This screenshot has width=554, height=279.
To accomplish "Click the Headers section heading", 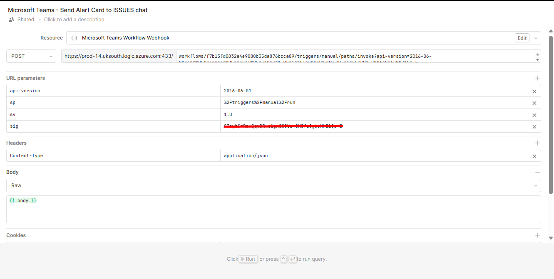I will (x=16, y=143).
